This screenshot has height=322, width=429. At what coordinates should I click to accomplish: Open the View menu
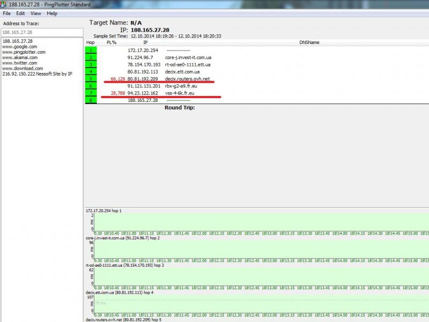coord(35,13)
